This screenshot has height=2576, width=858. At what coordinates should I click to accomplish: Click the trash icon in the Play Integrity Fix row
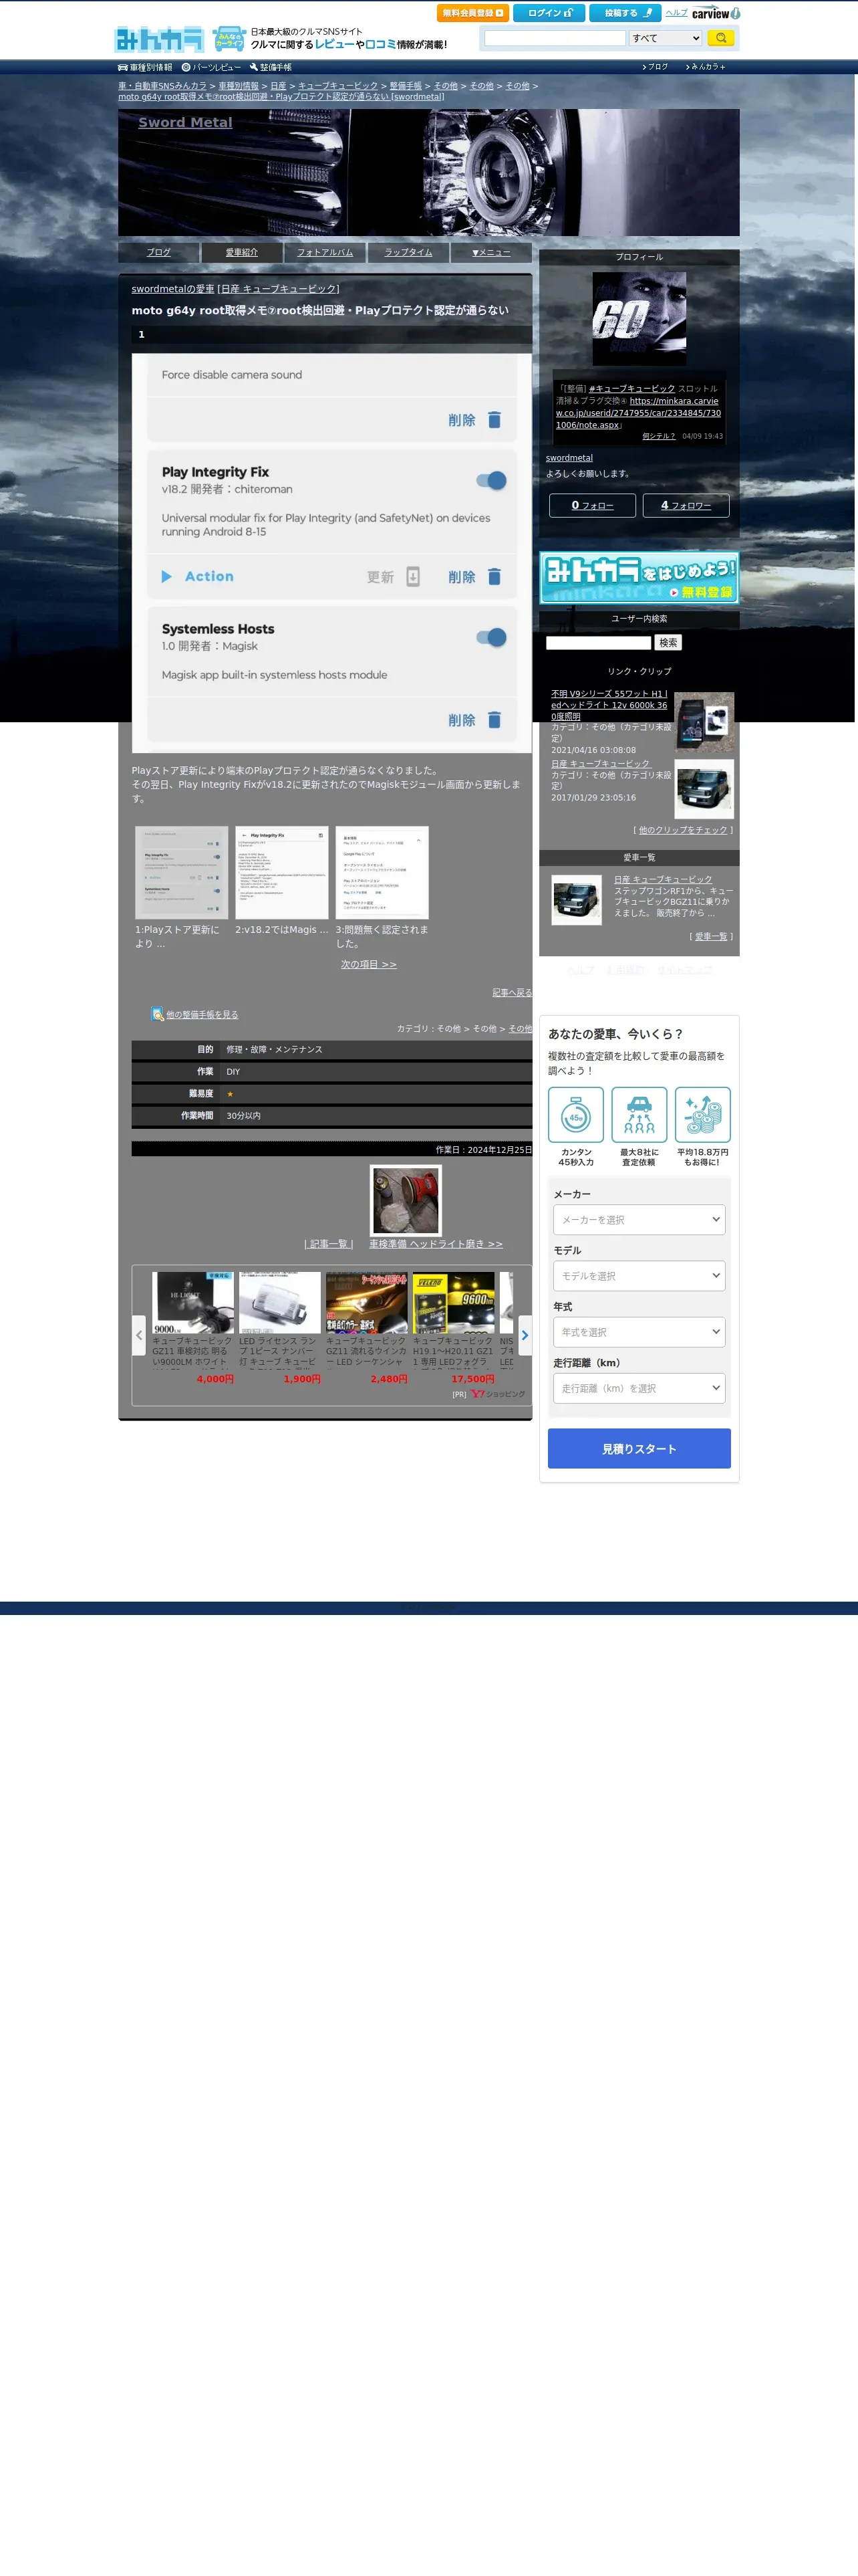pos(494,577)
